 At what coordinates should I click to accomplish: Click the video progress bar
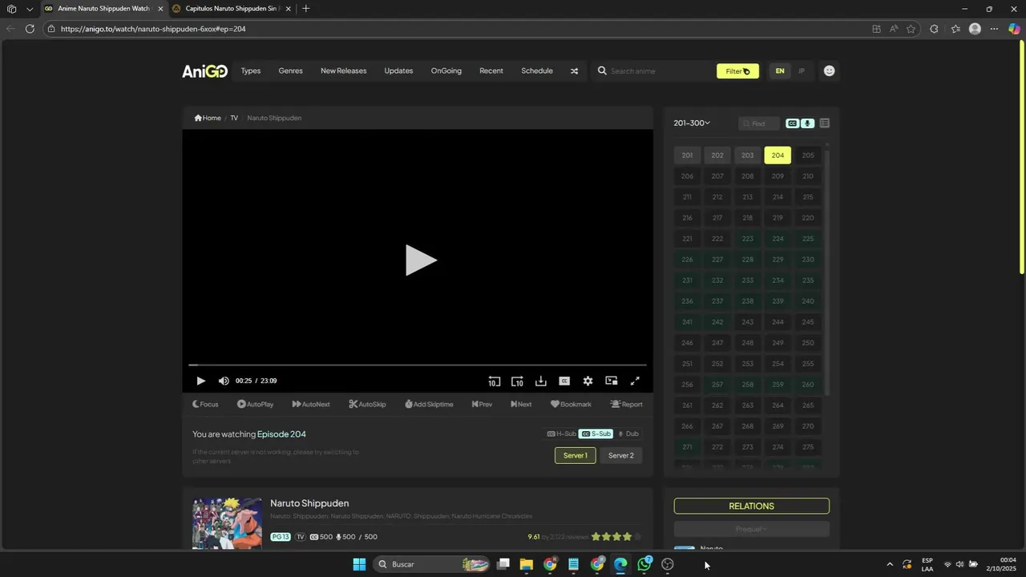[418, 365]
